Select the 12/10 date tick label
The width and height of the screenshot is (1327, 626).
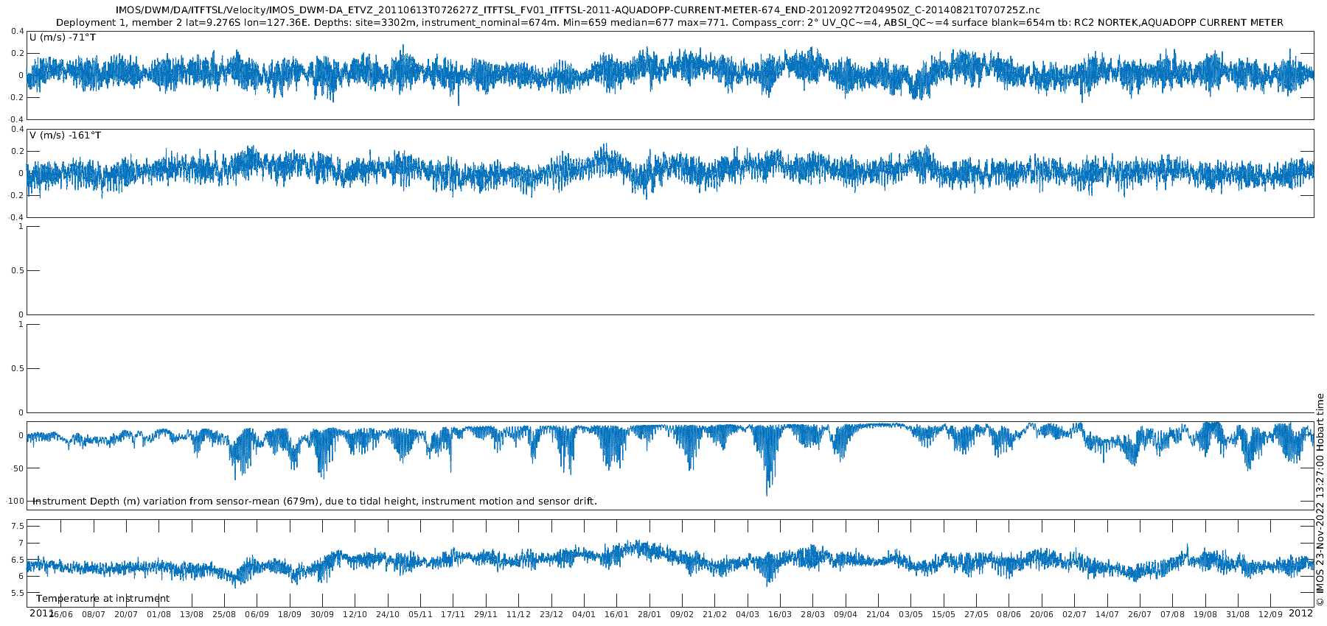coord(355,615)
